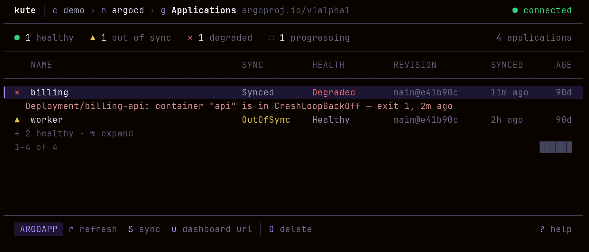Click the Degraded health status of billing
The height and width of the screenshot is (252, 589).
[x=334, y=93]
